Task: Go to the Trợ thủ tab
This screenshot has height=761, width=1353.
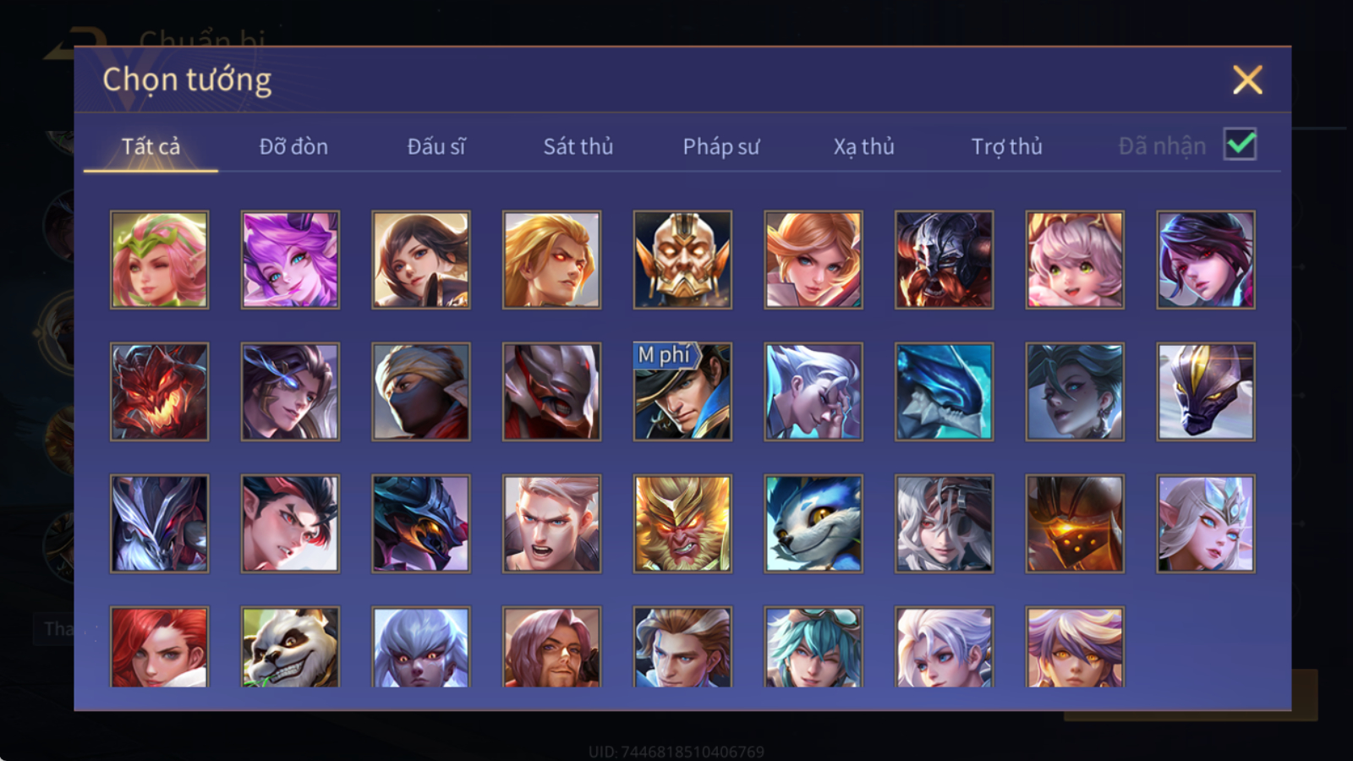Action: [x=1006, y=146]
